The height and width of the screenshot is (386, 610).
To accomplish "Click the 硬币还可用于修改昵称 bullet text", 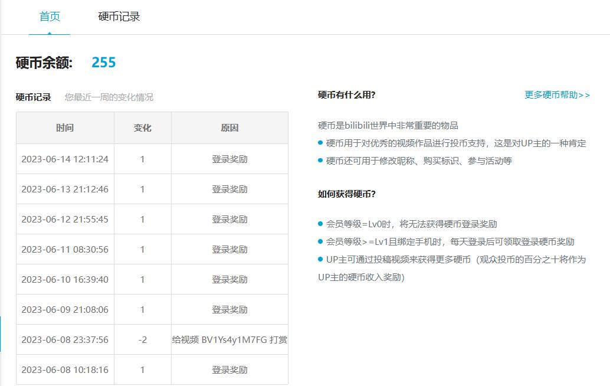I will (419, 161).
